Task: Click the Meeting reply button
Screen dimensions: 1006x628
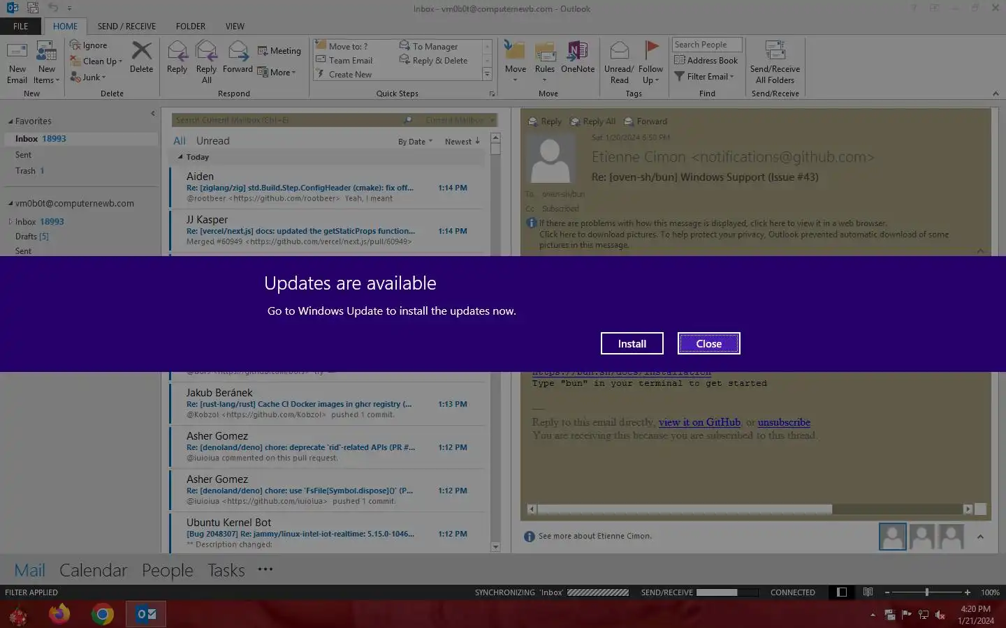Action: coord(279,51)
